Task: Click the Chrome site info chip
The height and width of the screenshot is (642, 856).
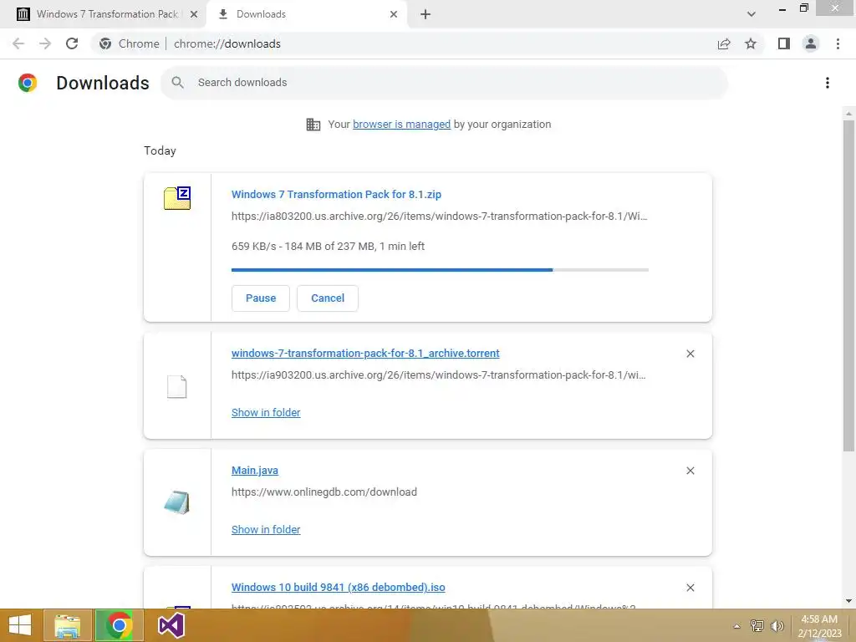Action: coord(130,43)
